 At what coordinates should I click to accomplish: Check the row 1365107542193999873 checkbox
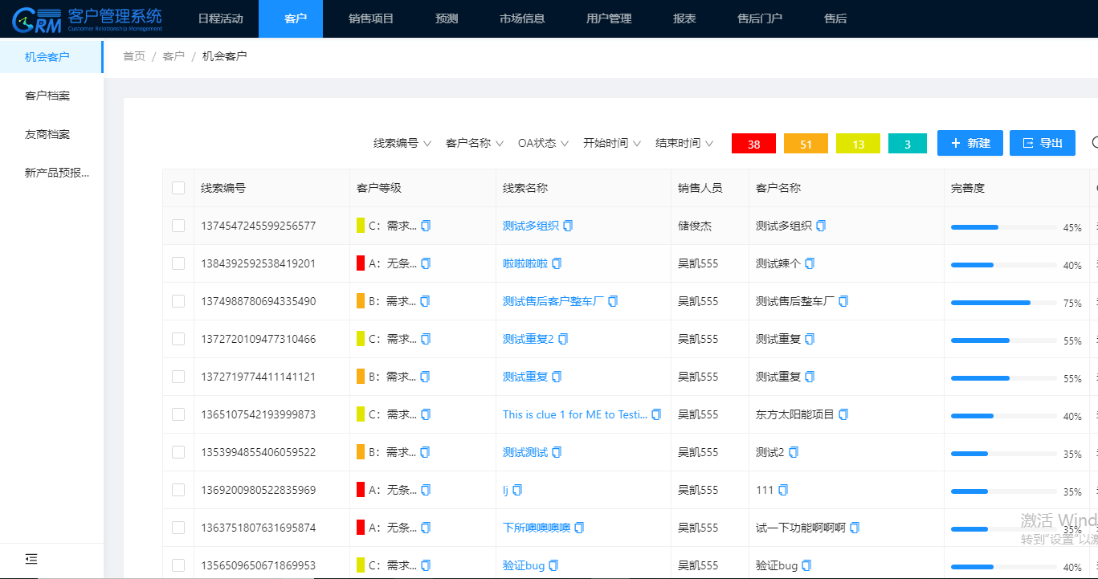pos(178,414)
